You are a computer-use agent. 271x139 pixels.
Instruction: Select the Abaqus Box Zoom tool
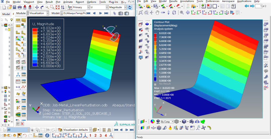(x=52, y=7)
